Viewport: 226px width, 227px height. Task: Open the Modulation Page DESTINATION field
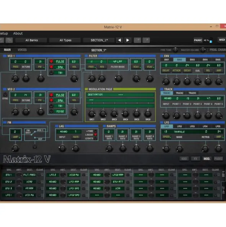coord(120,95)
